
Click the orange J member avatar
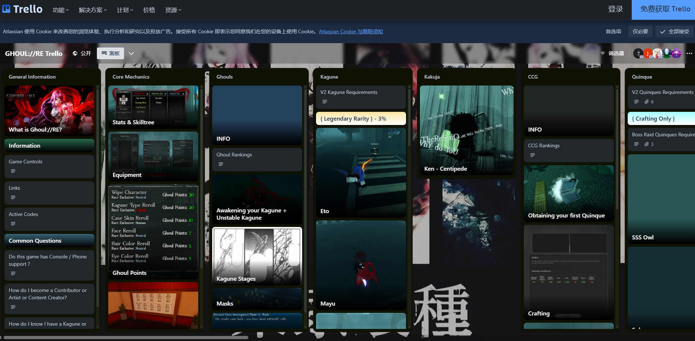pos(648,53)
